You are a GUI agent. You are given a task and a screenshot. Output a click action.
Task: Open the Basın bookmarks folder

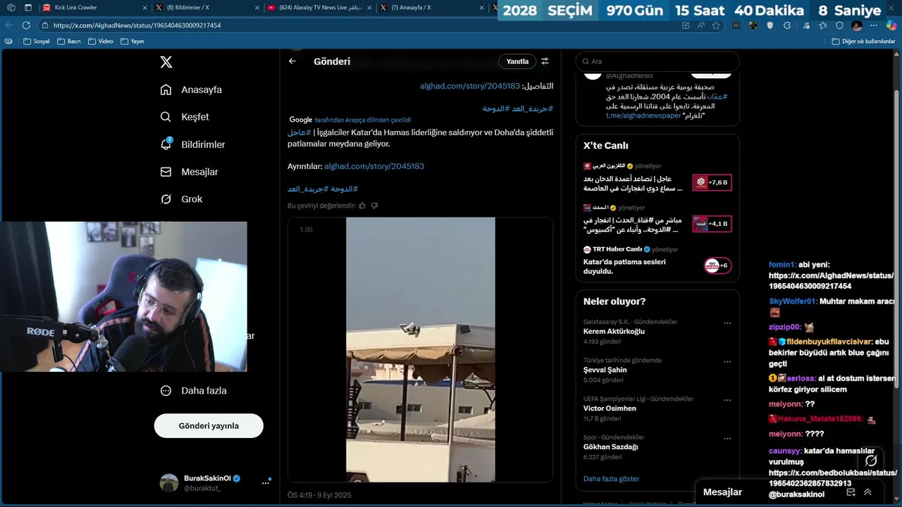tap(69, 42)
